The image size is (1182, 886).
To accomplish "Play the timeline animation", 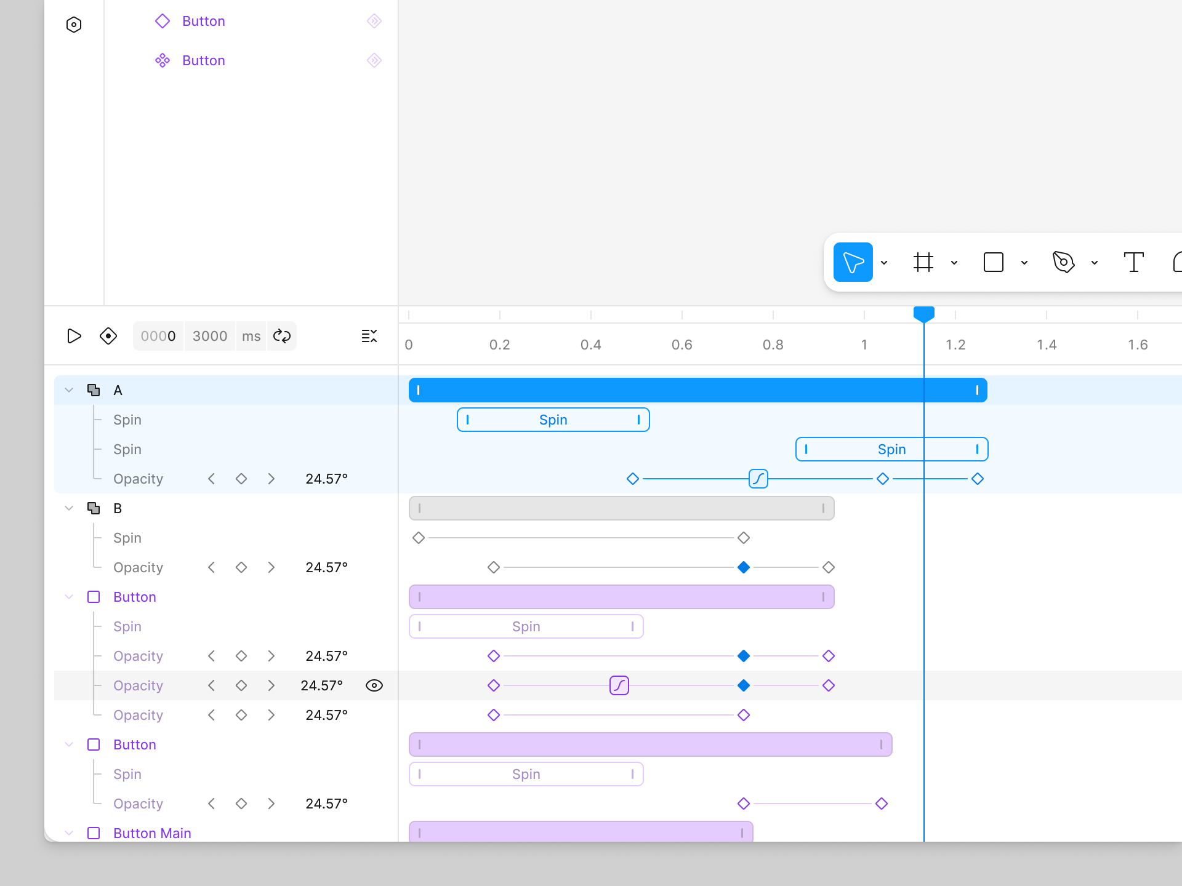I will point(74,336).
